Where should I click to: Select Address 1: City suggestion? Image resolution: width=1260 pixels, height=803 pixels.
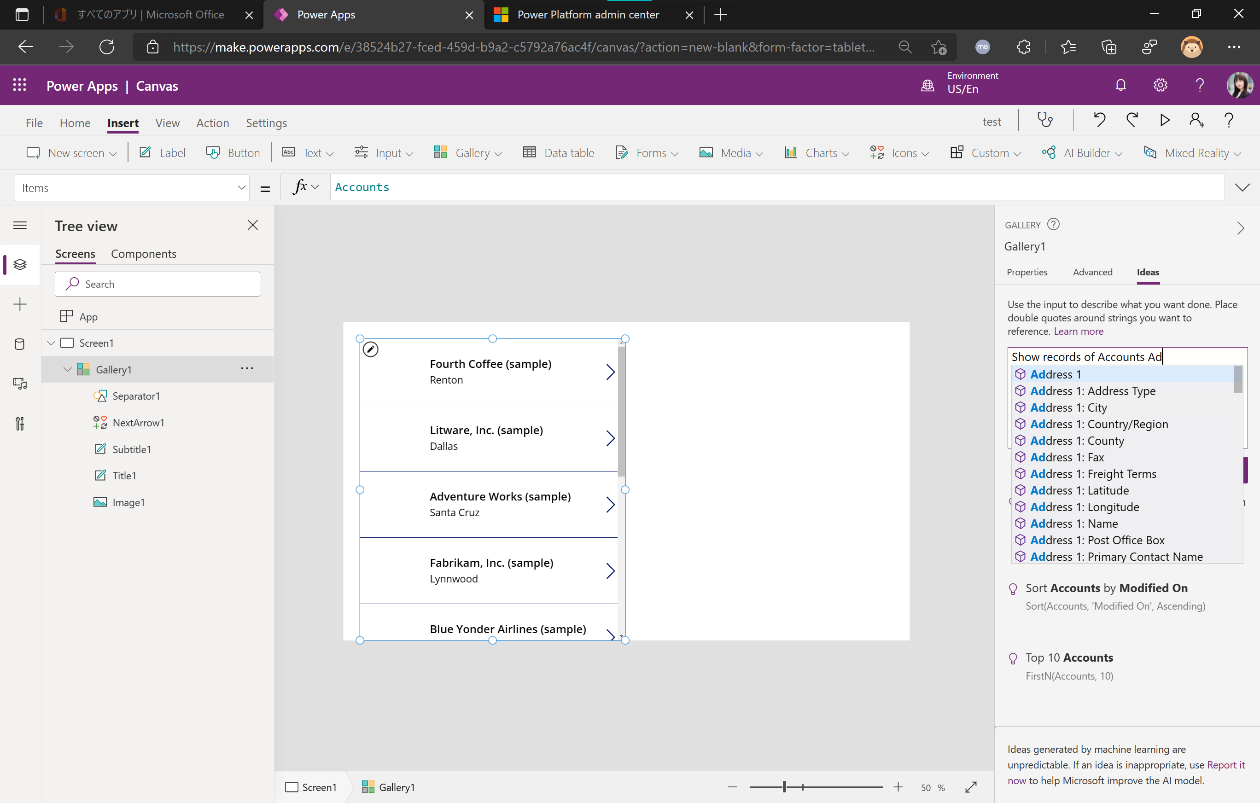[x=1068, y=407]
